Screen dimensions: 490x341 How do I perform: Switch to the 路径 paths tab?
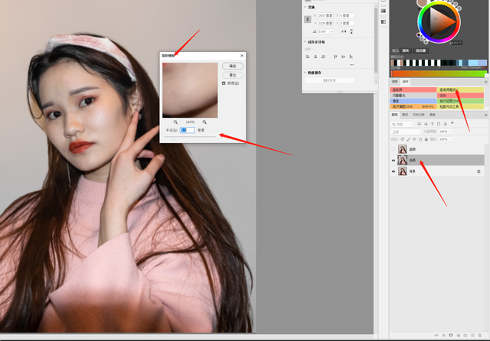point(405,115)
